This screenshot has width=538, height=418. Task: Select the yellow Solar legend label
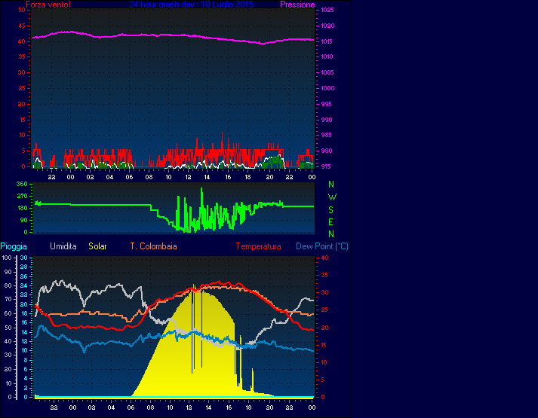click(x=97, y=246)
